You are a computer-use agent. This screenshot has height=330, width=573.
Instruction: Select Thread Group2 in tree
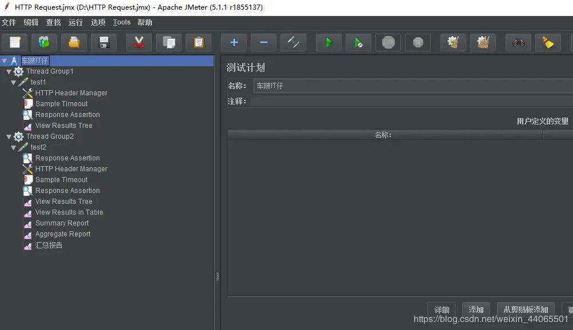point(50,136)
